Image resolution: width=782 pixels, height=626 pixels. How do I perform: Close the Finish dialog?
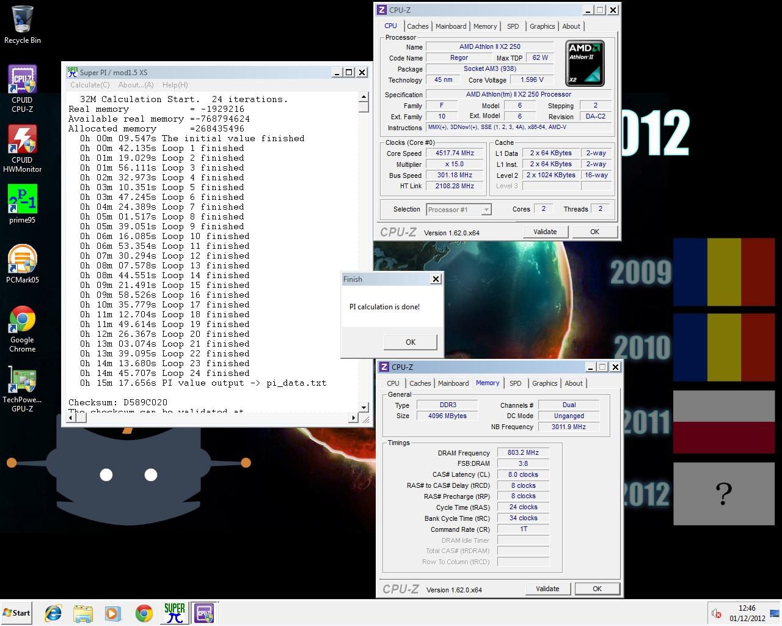(x=436, y=279)
